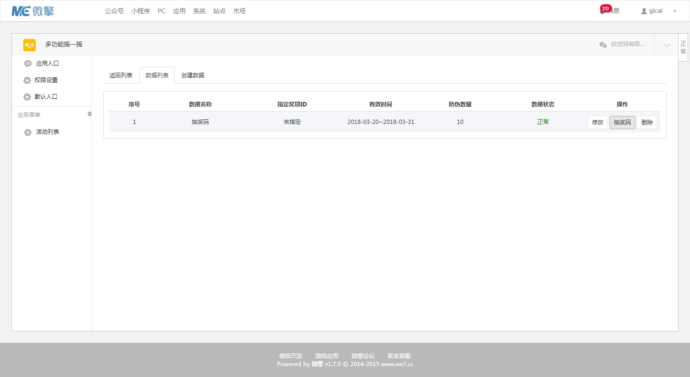Open the 市场 menu
The width and height of the screenshot is (690, 377).
tap(239, 11)
